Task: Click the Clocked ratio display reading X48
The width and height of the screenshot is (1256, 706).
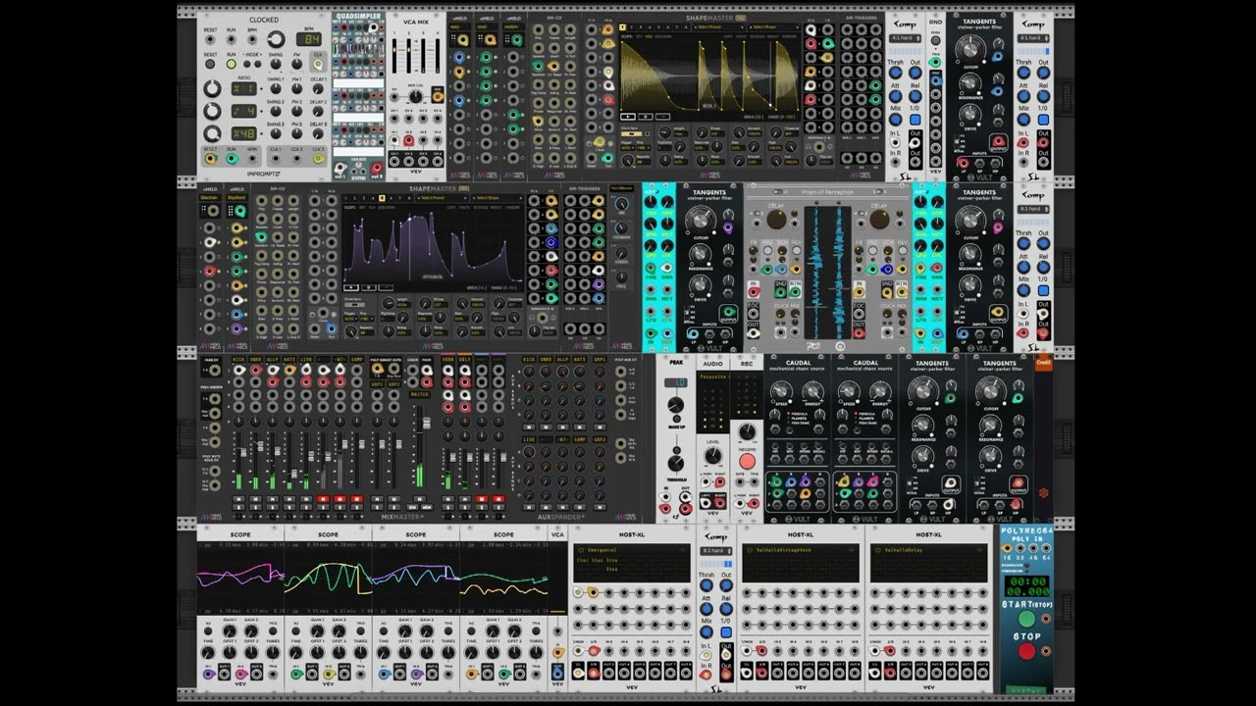Action: (x=244, y=133)
